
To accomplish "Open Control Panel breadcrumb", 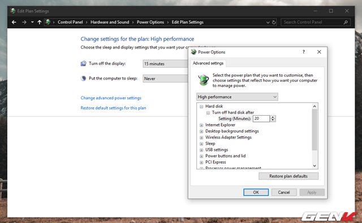I will [x=70, y=22].
